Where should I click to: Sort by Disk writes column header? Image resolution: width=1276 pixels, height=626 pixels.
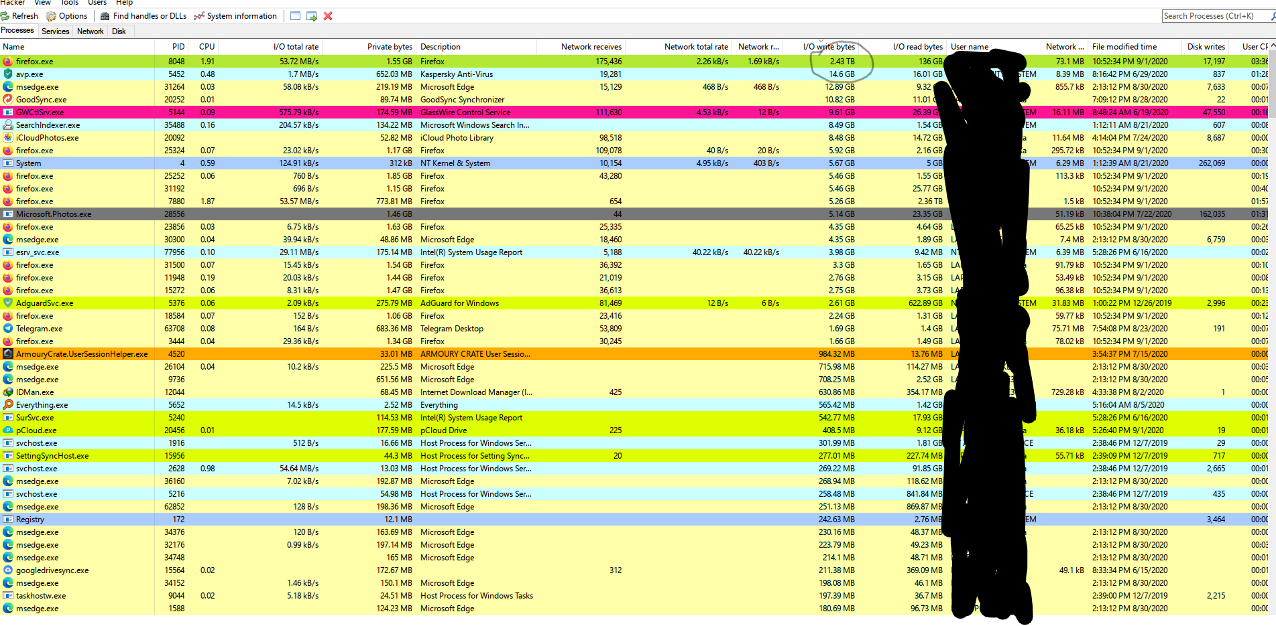(x=1206, y=47)
